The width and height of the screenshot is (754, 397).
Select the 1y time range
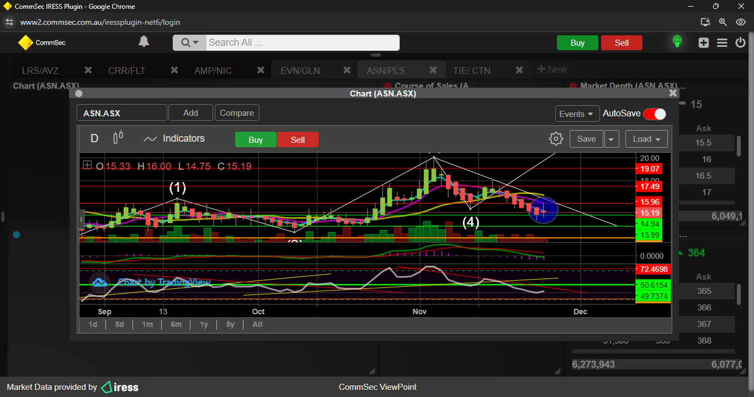pyautogui.click(x=204, y=324)
